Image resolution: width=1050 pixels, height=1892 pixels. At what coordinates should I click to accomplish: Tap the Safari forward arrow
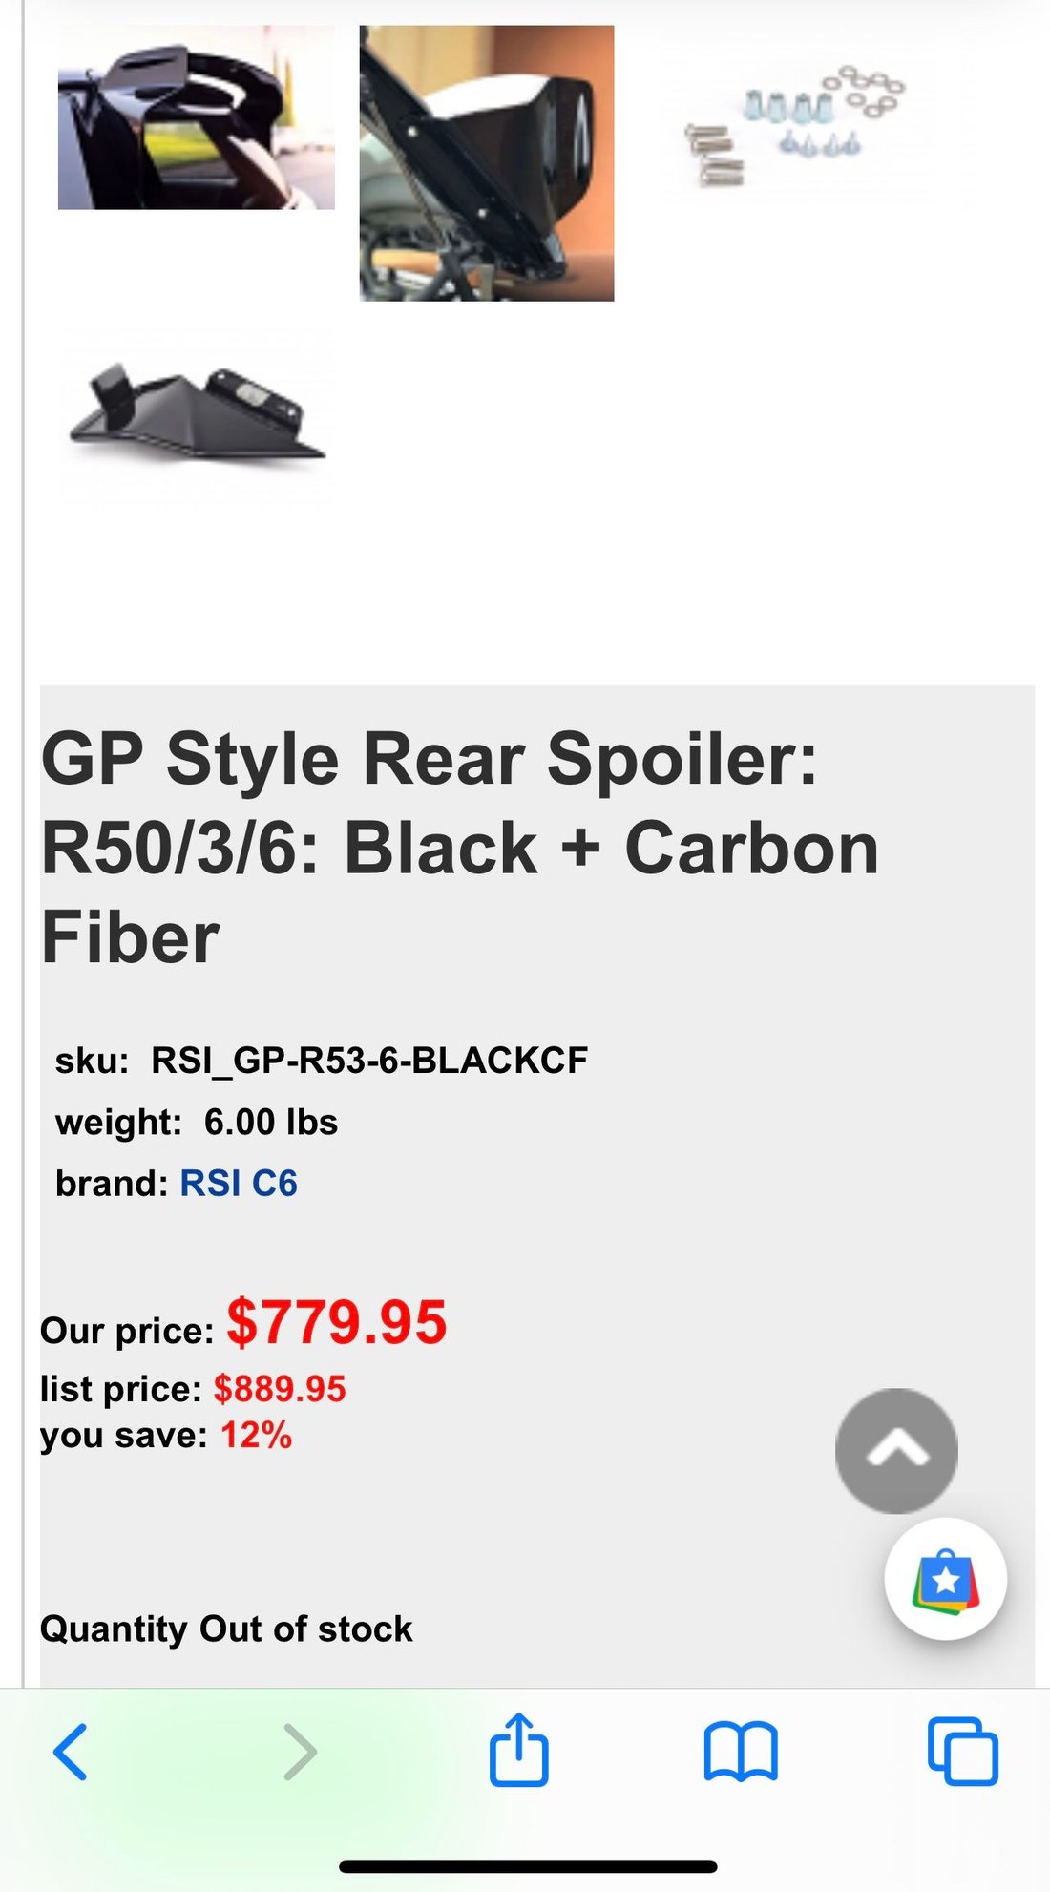point(300,1752)
